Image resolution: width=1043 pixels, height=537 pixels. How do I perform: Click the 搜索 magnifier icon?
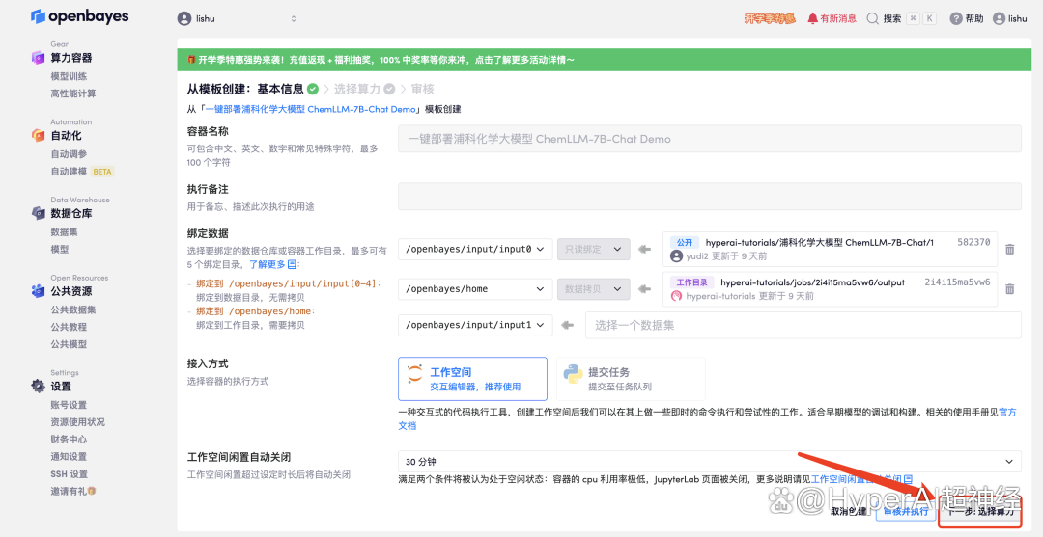click(873, 18)
